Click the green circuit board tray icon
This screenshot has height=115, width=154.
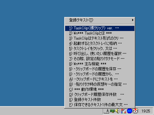112,111
